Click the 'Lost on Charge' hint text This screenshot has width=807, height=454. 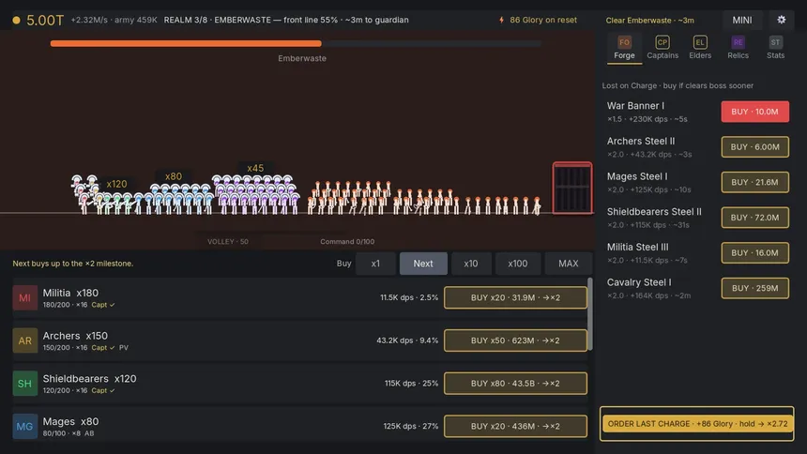pyautogui.click(x=678, y=85)
